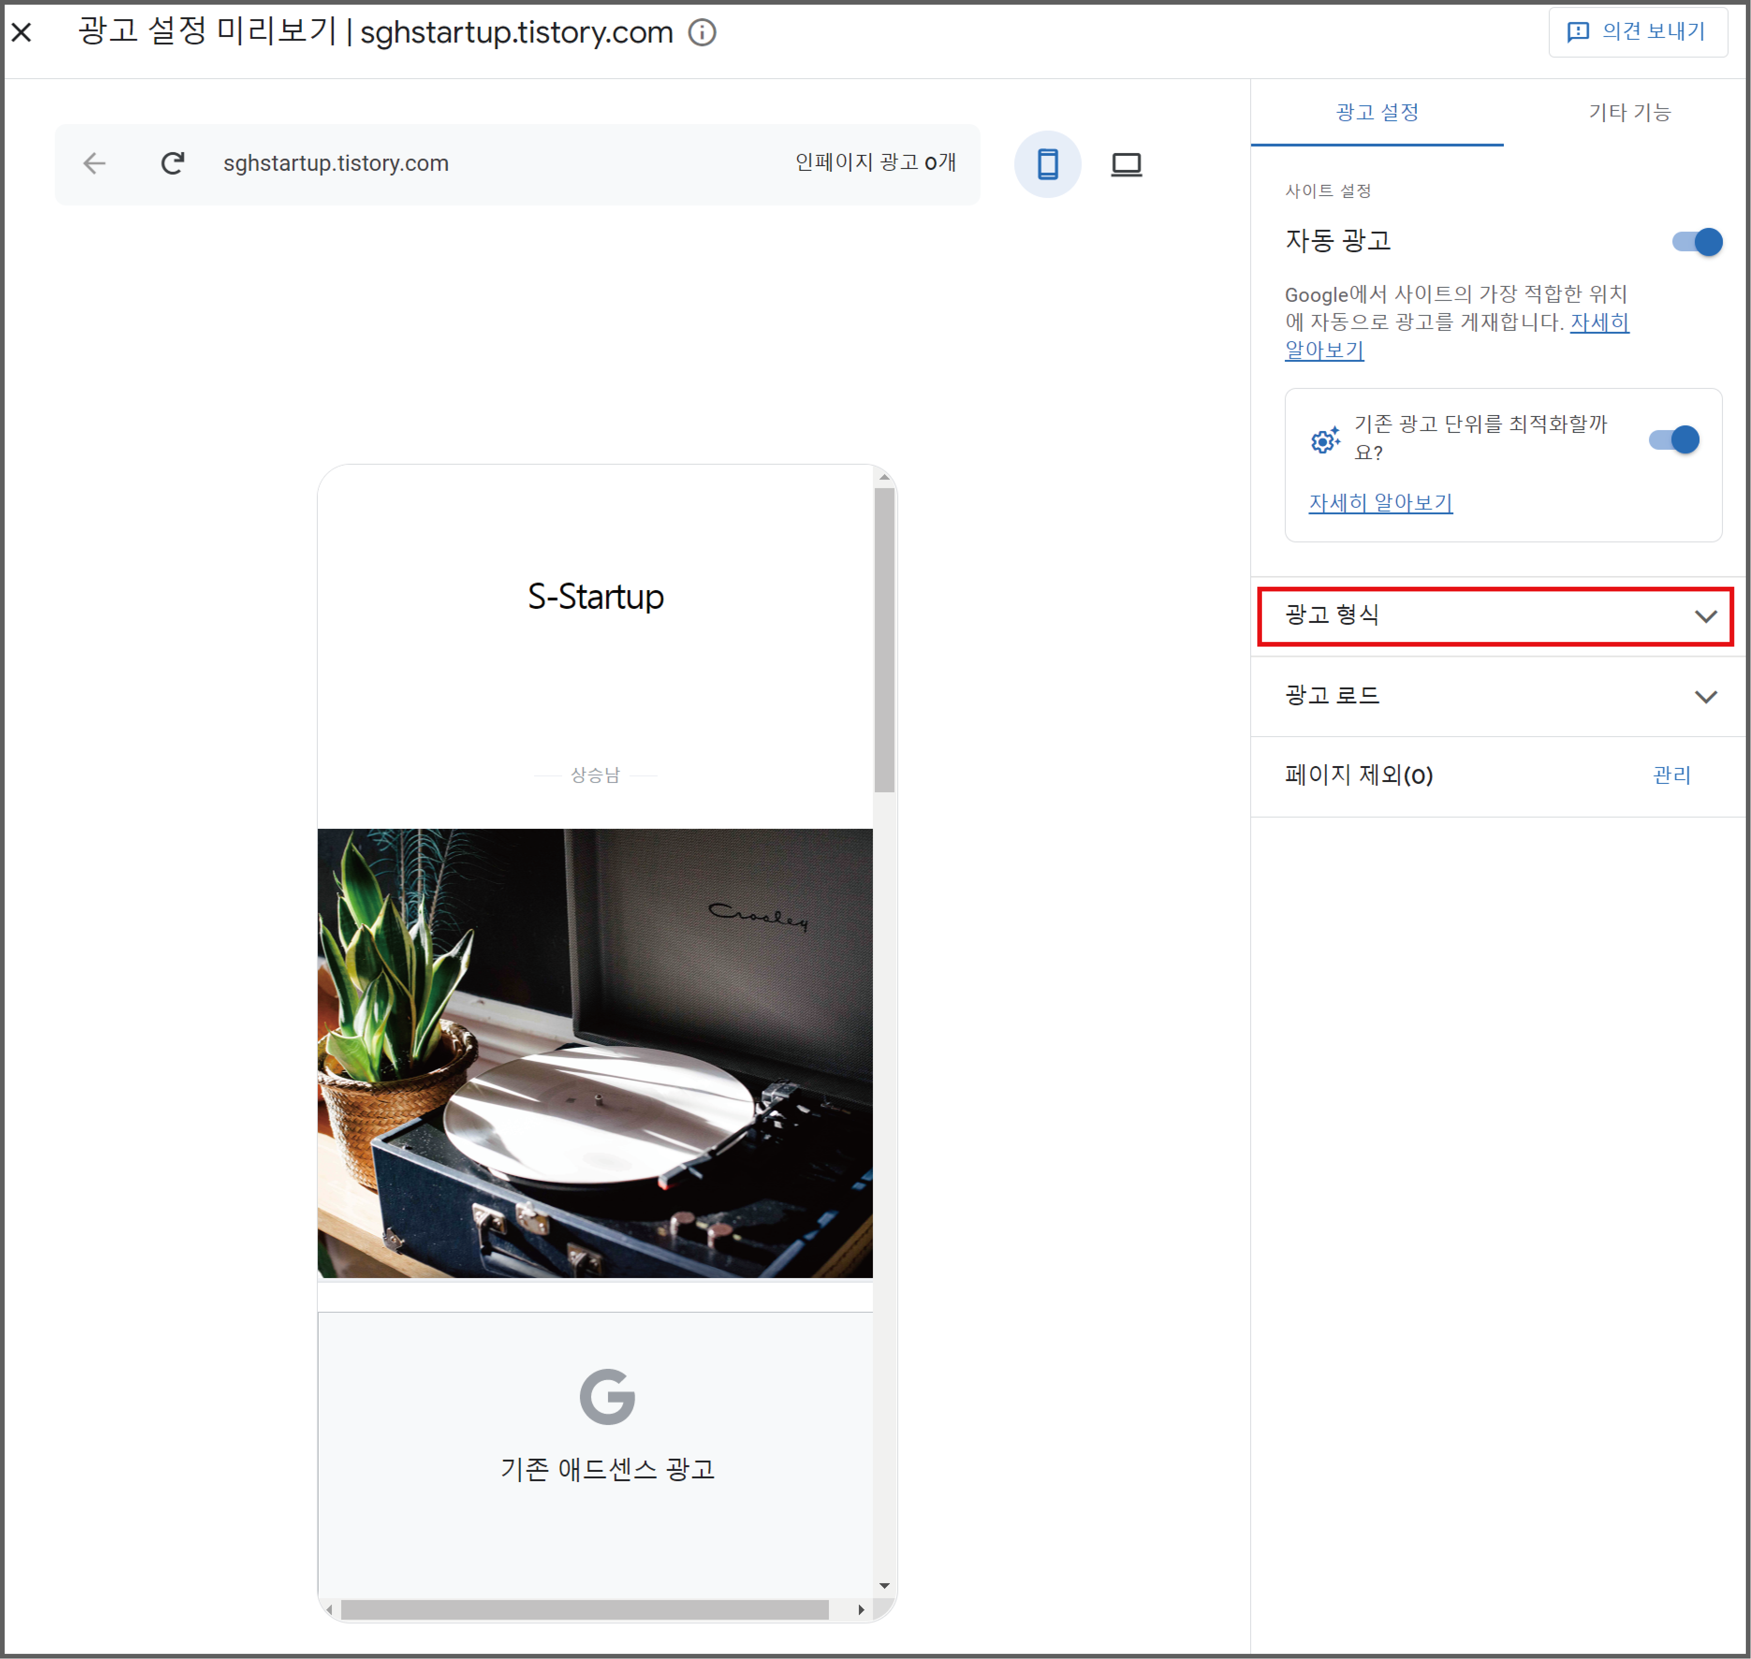Close the ad settings preview
This screenshot has width=1751, height=1659.
22,33
